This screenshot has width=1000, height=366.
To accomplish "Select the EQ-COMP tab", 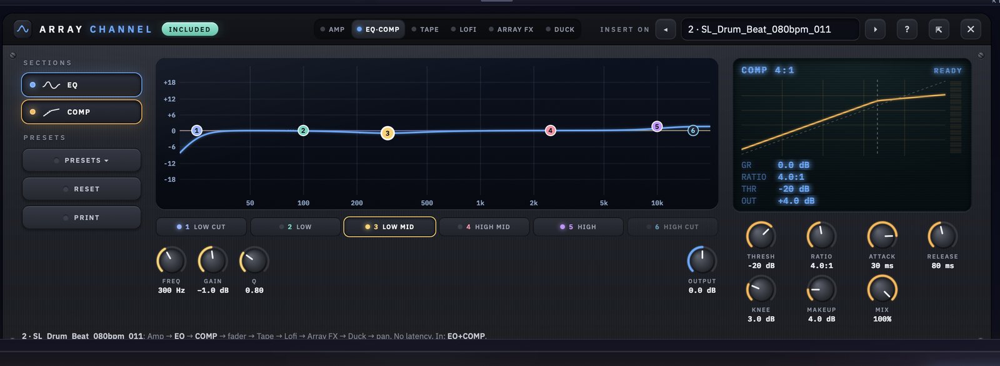I will (x=378, y=29).
